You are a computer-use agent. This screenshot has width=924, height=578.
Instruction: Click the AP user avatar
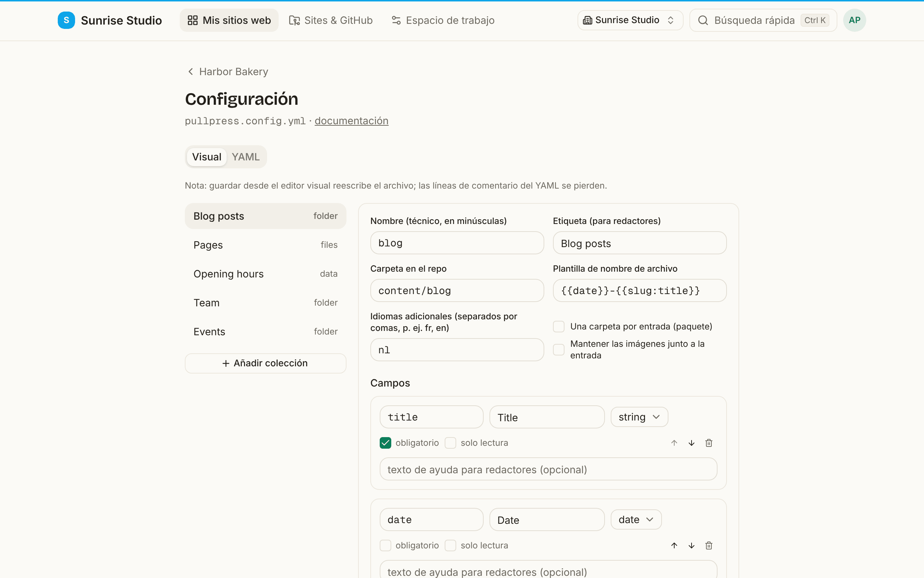[854, 20]
